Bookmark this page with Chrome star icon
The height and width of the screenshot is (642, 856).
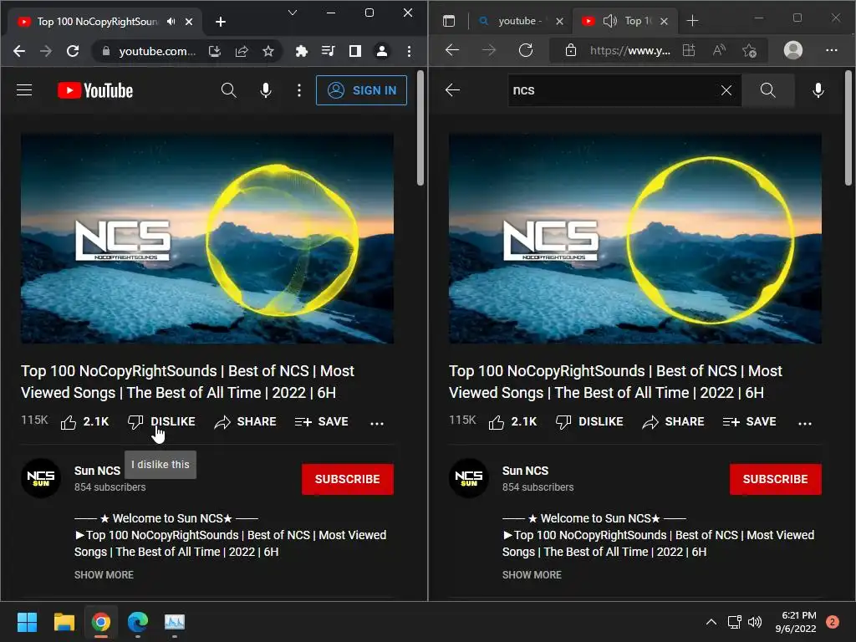click(x=268, y=51)
